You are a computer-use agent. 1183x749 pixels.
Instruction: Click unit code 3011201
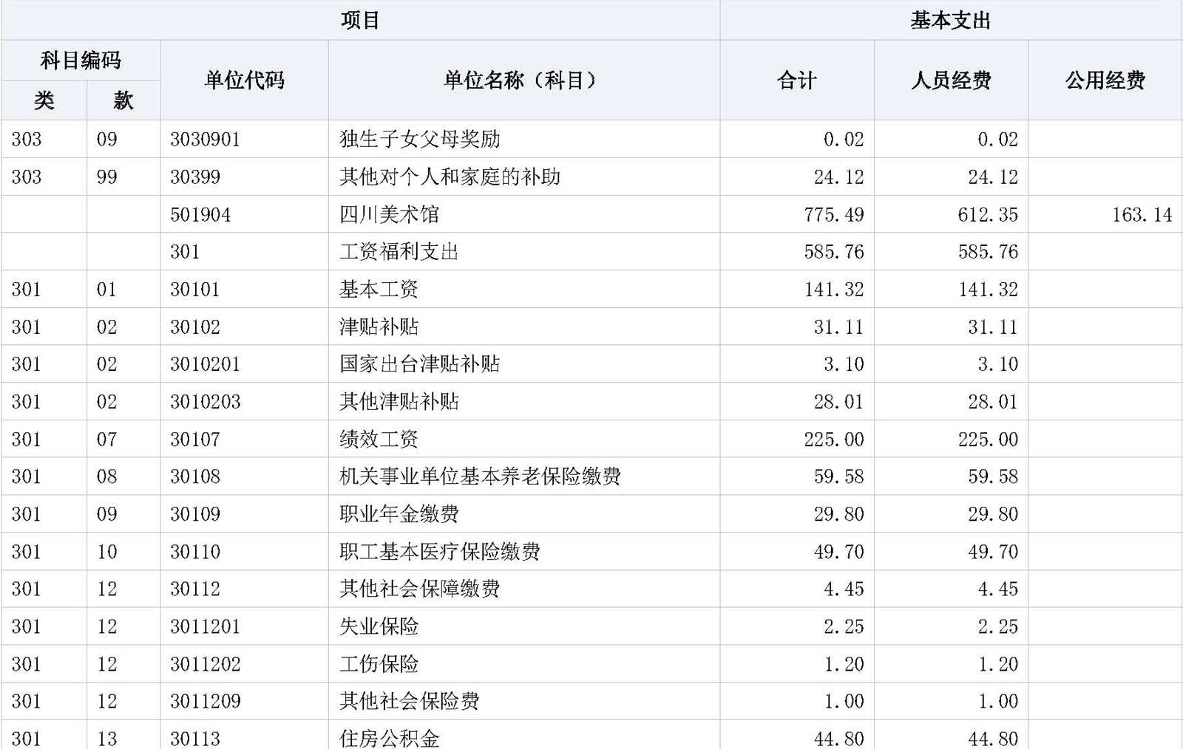[x=206, y=626]
